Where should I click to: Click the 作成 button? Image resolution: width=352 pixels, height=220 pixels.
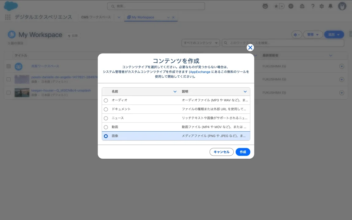[243, 152]
